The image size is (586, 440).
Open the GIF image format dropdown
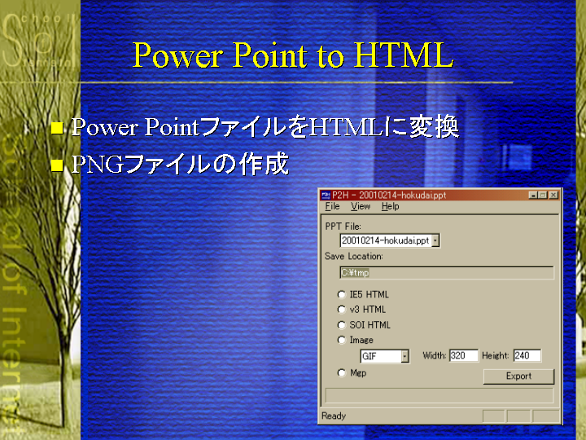click(405, 356)
